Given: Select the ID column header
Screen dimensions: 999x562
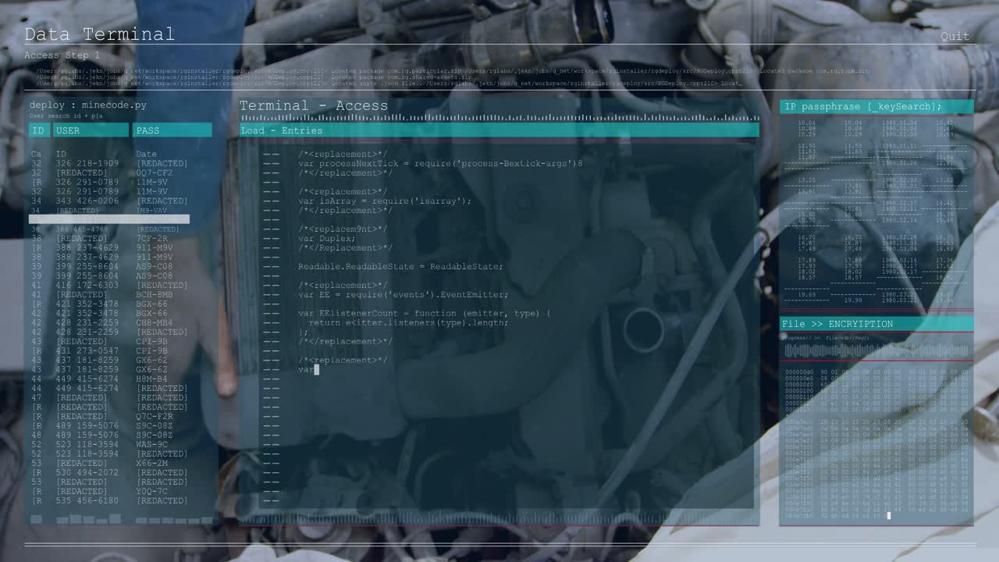Looking at the screenshot, I should [39, 130].
